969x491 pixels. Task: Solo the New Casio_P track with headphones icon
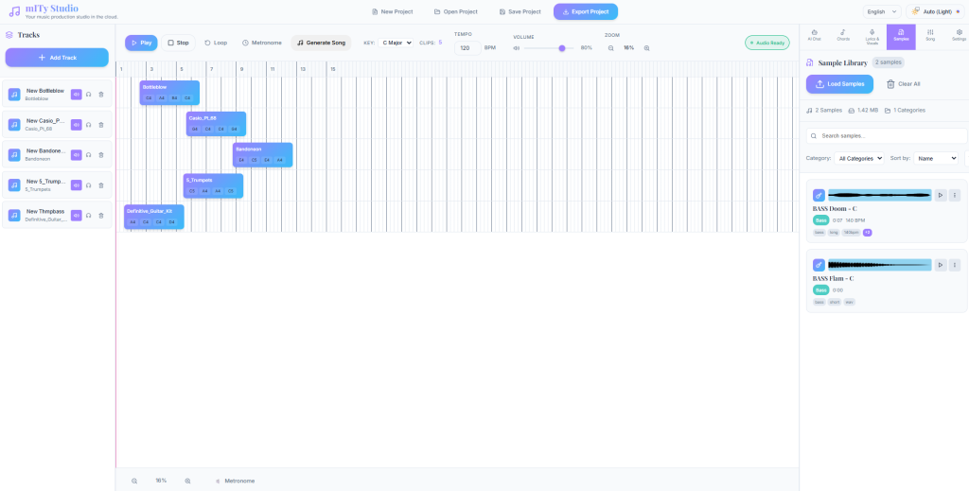(x=88, y=125)
